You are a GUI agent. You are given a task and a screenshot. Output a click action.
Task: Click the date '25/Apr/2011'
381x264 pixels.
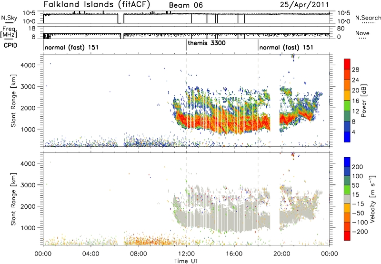(x=304, y=5)
